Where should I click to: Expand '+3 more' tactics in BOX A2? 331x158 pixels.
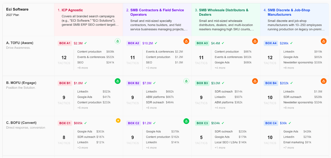[x=151, y=68]
